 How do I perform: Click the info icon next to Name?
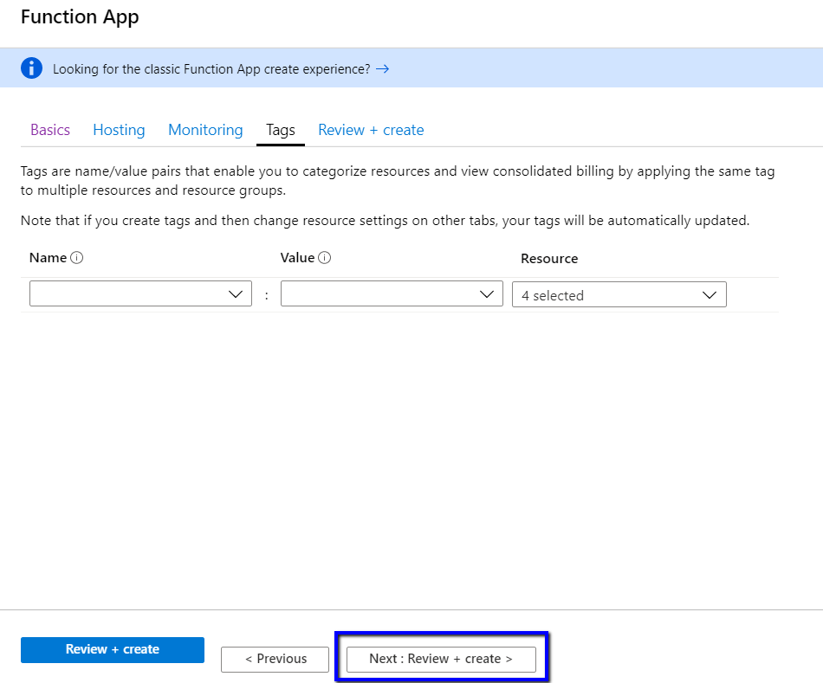tap(76, 258)
